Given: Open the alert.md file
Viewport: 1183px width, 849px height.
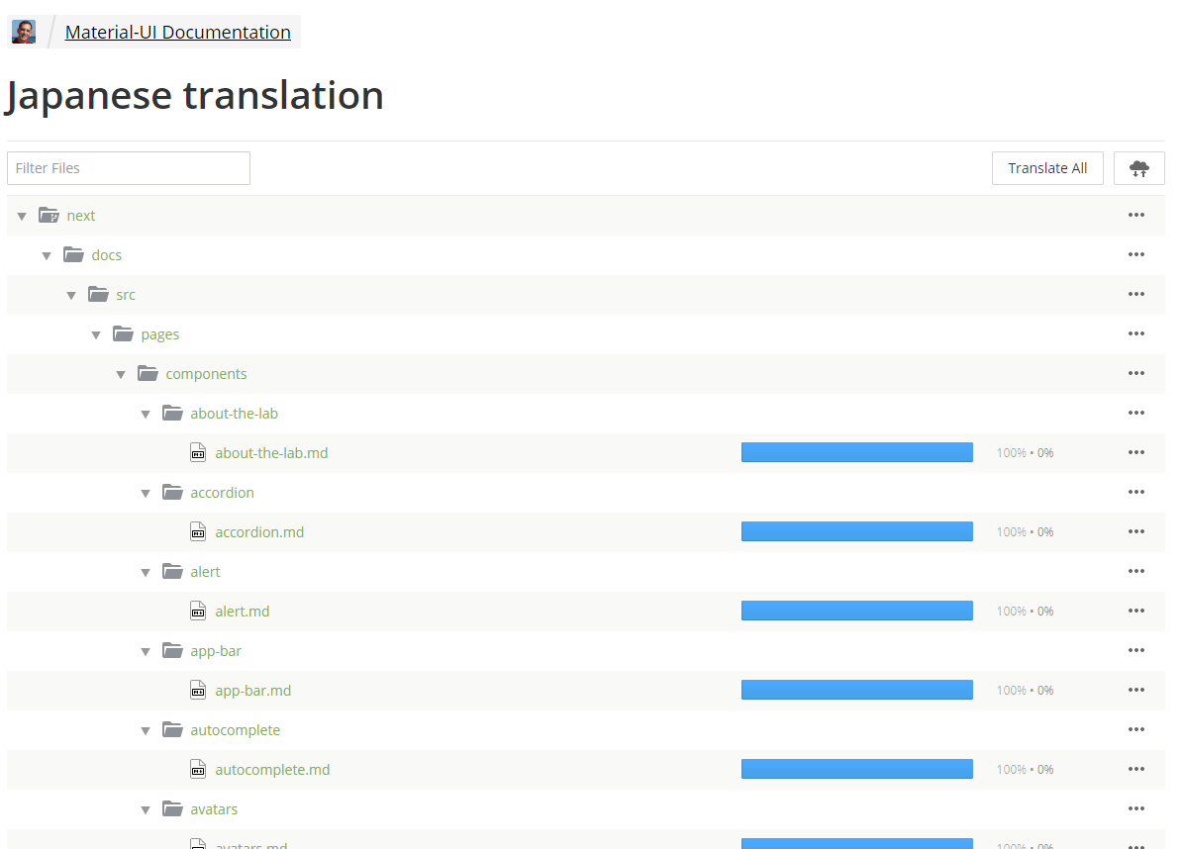Looking at the screenshot, I should click(x=243, y=612).
